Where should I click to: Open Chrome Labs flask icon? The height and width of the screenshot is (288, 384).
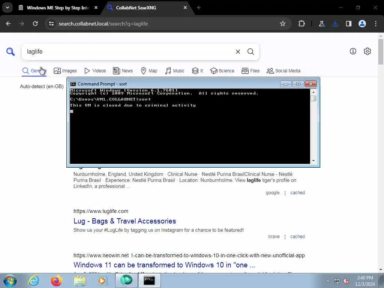click(321, 24)
